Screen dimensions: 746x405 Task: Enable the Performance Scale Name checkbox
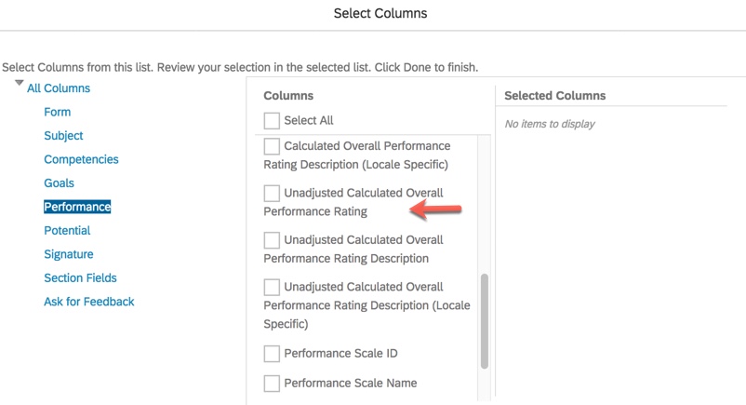pos(272,384)
